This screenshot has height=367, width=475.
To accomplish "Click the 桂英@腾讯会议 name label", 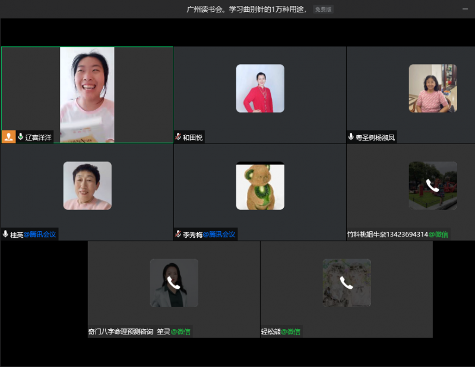I will coord(33,234).
